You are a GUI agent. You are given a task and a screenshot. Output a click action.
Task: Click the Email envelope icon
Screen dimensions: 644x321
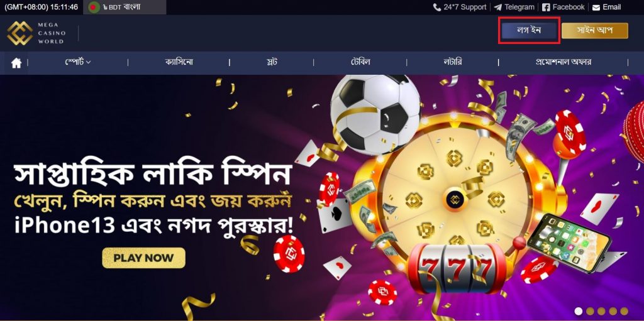coord(596,8)
